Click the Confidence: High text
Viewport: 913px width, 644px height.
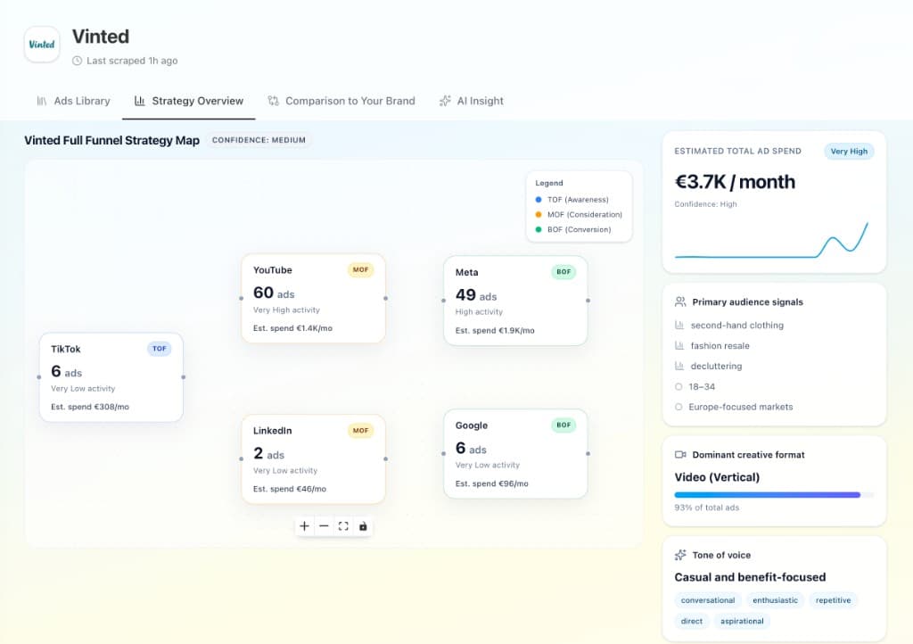tap(706, 204)
